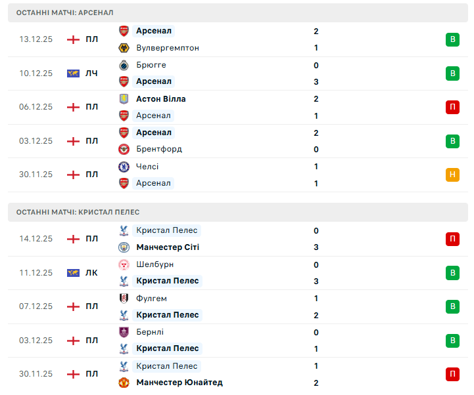Click the Aston Villa crest icon
The height and width of the screenshot is (395, 474).
(124, 98)
